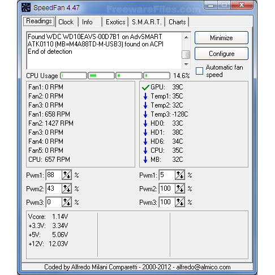
Task: Click the Minimize button in the Readings panel
Action: coord(221,38)
